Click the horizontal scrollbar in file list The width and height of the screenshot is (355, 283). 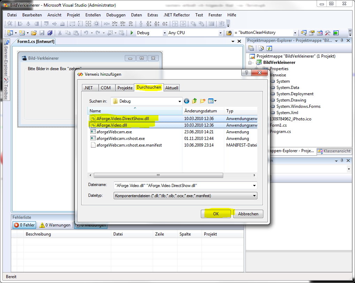[x=158, y=175]
